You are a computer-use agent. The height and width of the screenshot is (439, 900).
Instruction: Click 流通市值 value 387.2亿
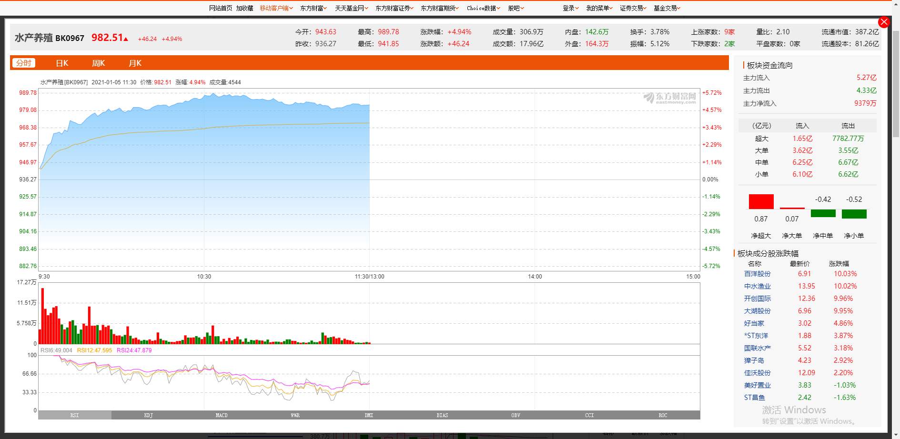pyautogui.click(x=867, y=32)
